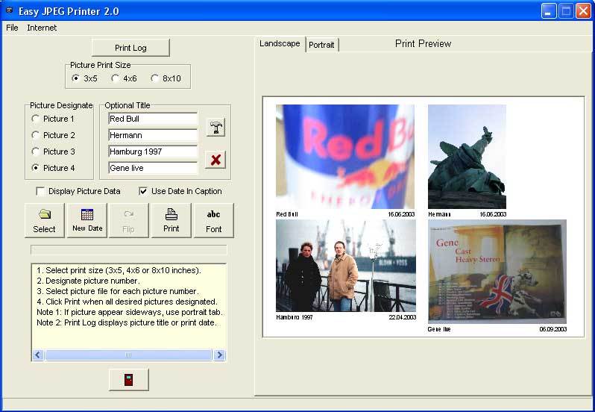Image resolution: width=595 pixels, height=412 pixels.
Task: Click the instructions horizontal scrollbar thumb
Action: 128,355
